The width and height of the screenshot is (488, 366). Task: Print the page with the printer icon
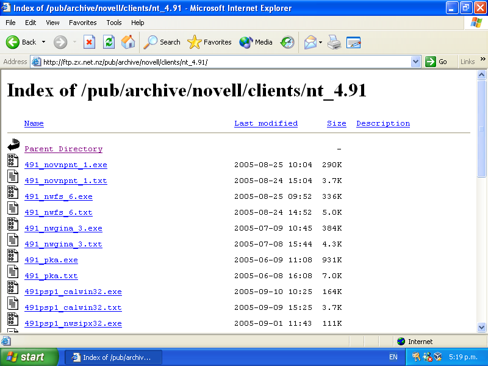pos(334,42)
